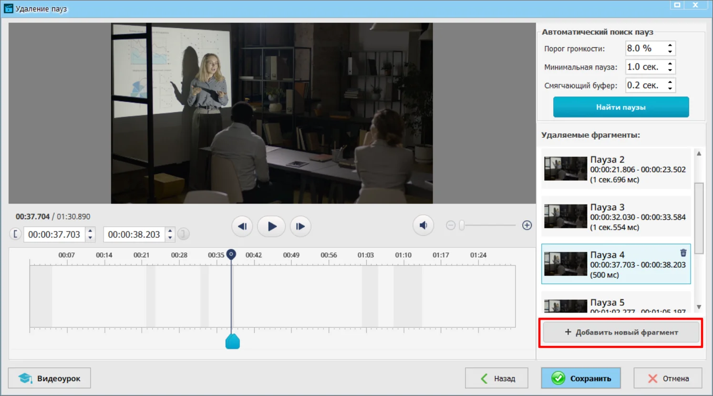713x396 pixels.
Task: Click Найти паузы button
Action: [x=620, y=107]
